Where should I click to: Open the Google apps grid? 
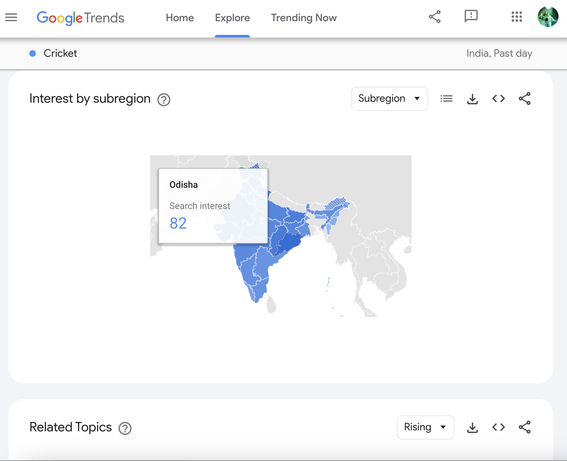516,17
